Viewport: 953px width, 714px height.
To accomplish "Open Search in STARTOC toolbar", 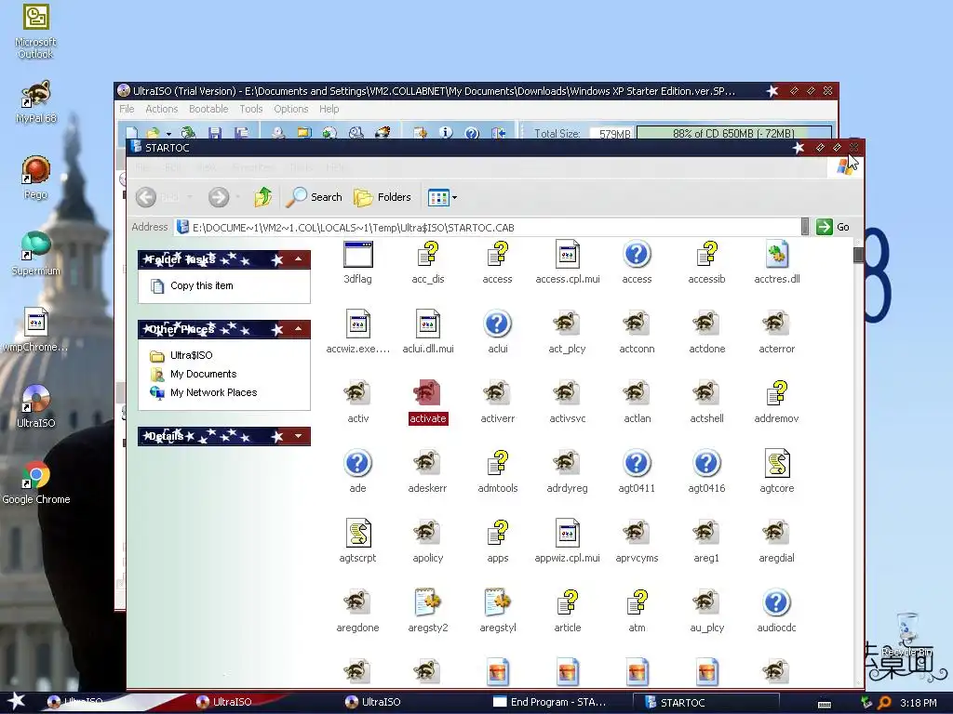I will coord(315,197).
